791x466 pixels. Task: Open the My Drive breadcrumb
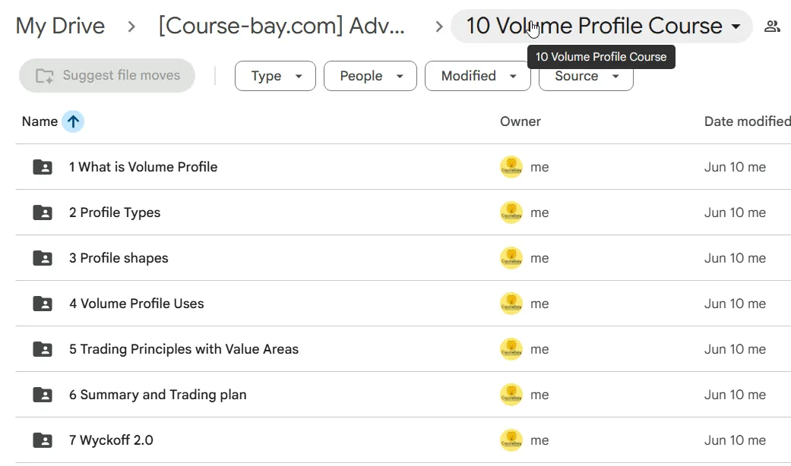60,27
